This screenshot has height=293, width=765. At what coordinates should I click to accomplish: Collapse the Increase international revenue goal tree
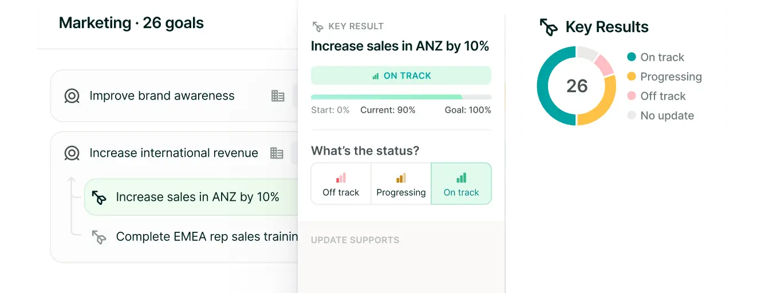pyautogui.click(x=72, y=181)
